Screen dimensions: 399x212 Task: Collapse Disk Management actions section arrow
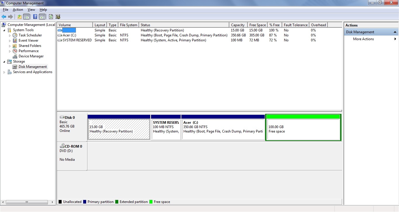pyautogui.click(x=395, y=32)
